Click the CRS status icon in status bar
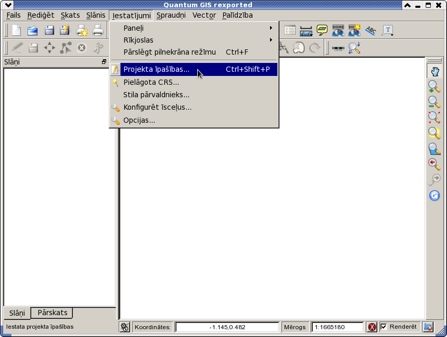 click(428, 327)
